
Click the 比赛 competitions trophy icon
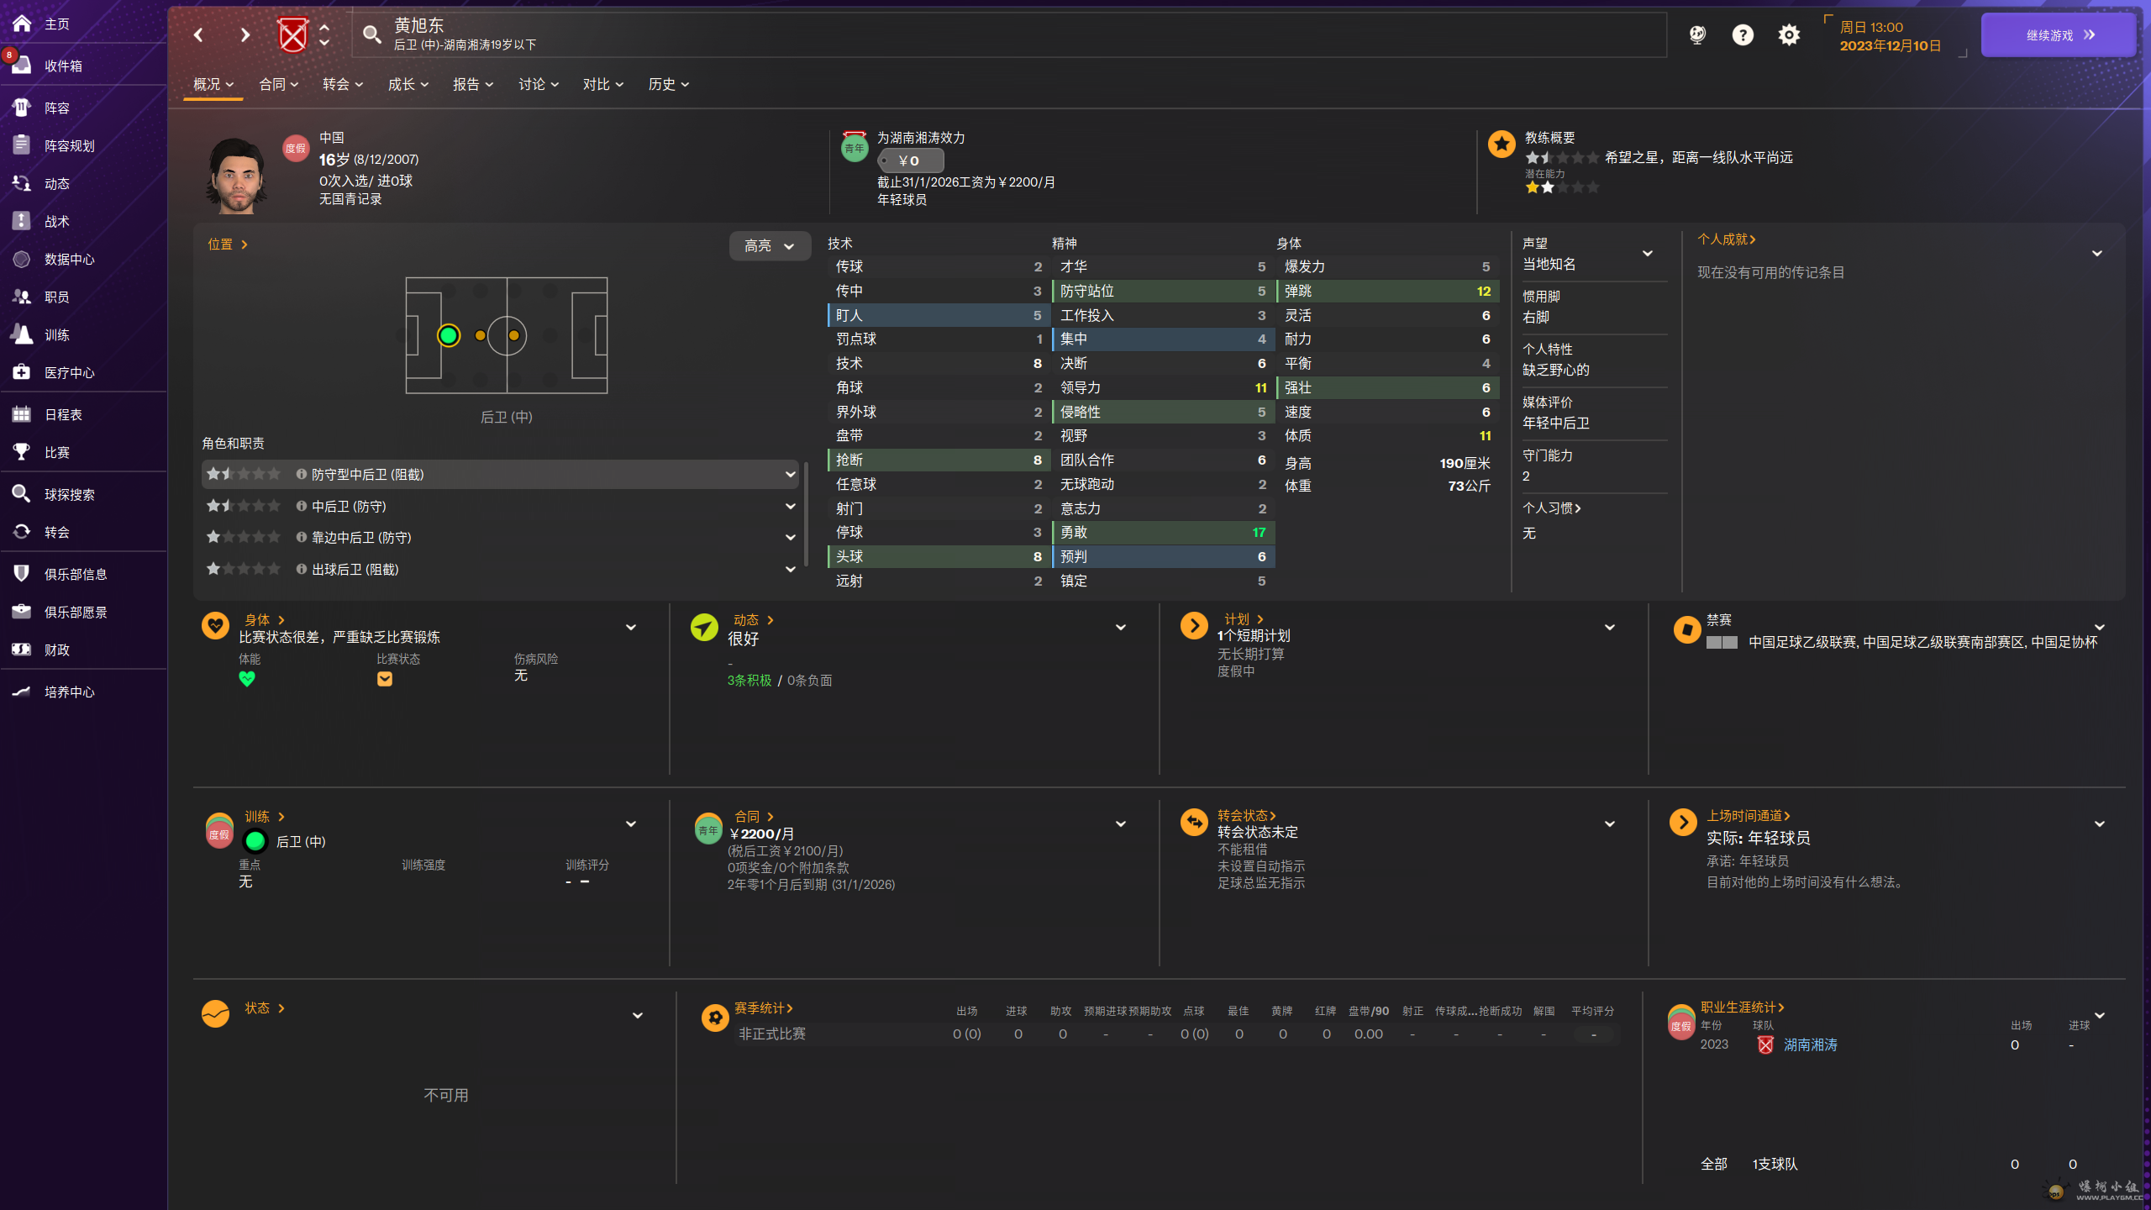click(x=22, y=452)
